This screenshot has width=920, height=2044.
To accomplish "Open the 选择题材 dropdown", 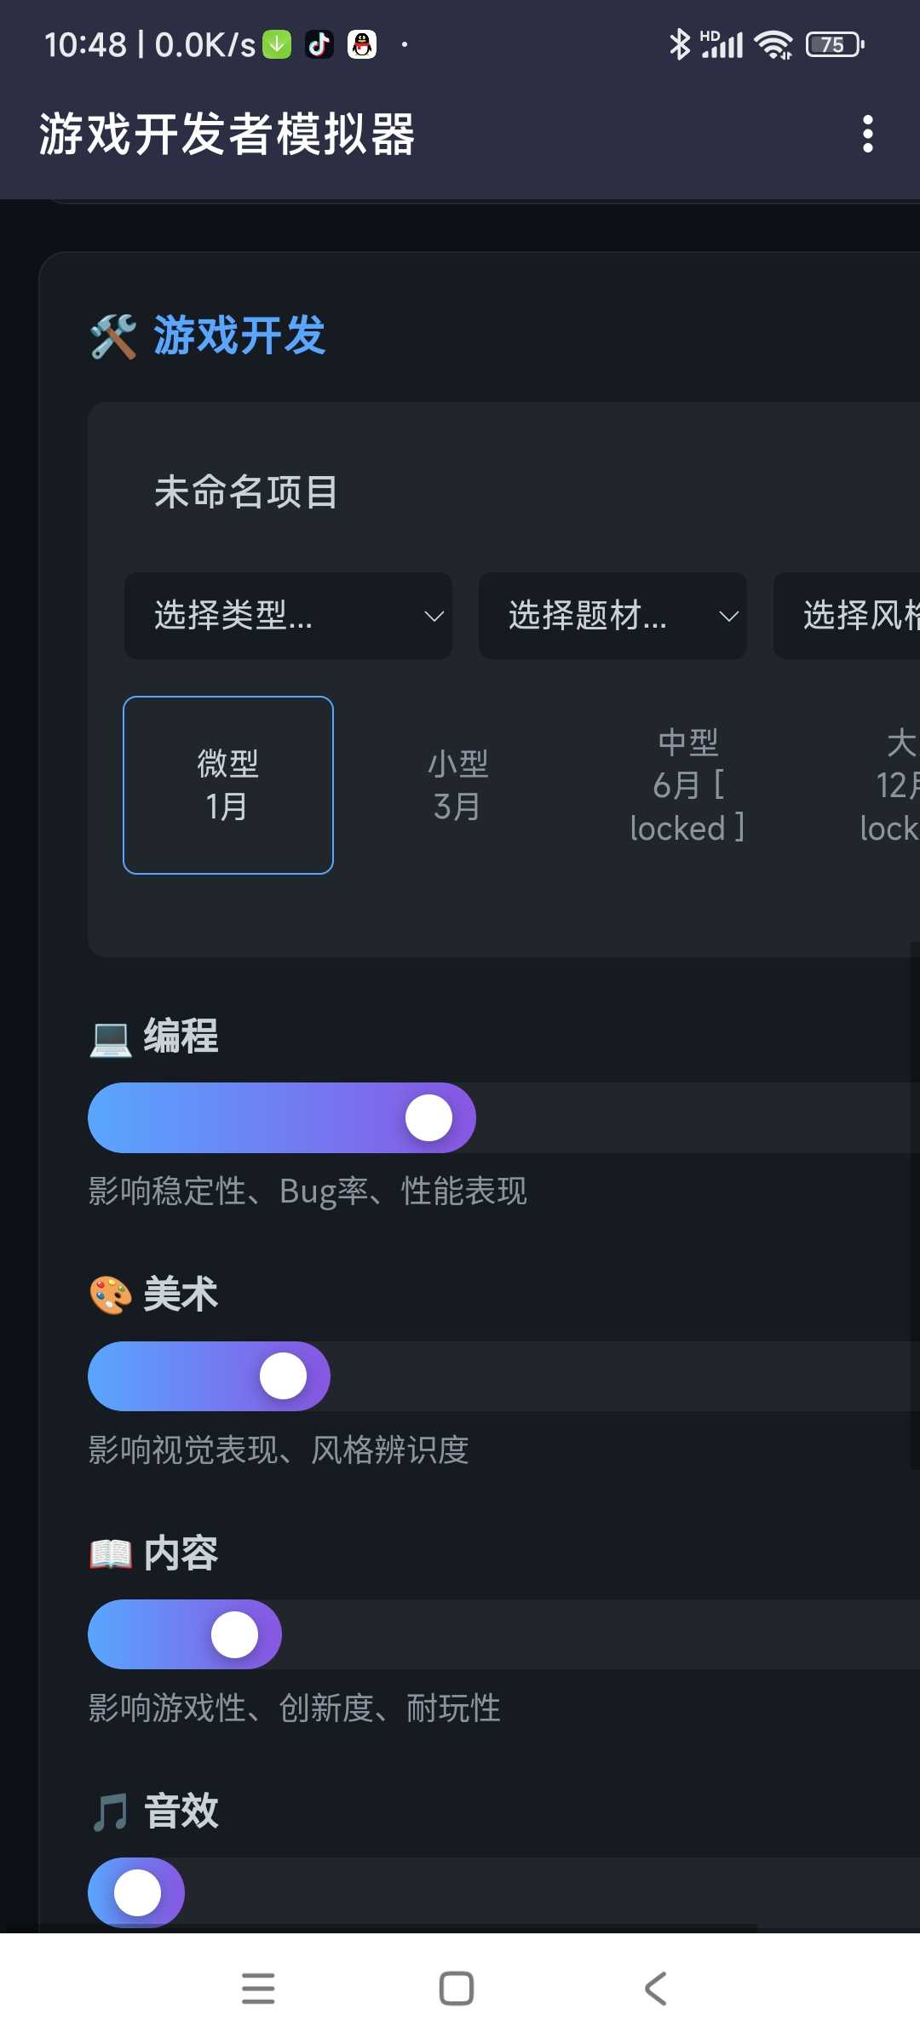I will (612, 616).
